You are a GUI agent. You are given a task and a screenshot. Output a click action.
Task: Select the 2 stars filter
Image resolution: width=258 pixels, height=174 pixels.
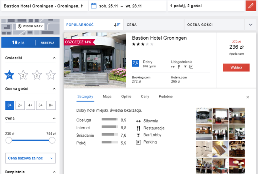[x=23, y=75]
